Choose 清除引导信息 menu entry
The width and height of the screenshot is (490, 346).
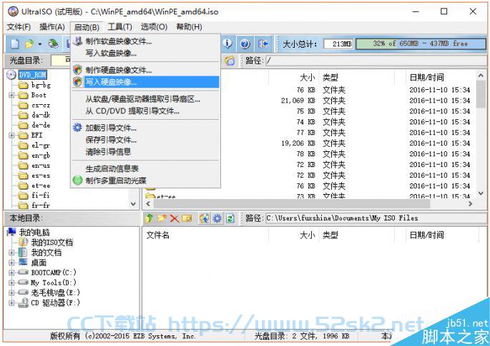(x=146, y=152)
